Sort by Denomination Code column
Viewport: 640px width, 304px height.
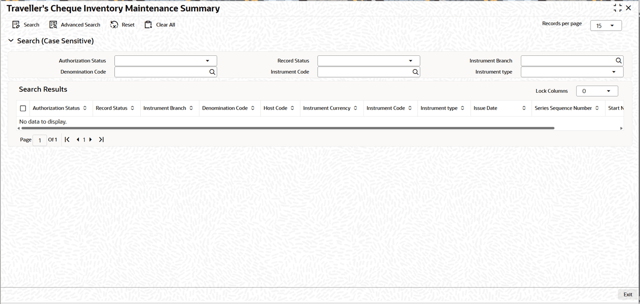pos(253,108)
